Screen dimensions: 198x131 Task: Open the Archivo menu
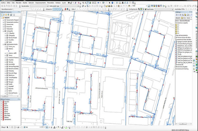click(x=3, y=2)
